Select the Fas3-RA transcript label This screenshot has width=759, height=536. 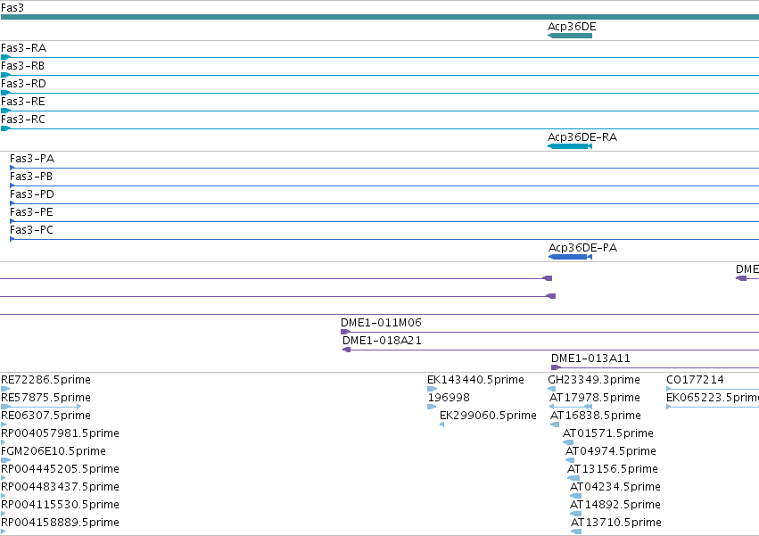pos(24,48)
